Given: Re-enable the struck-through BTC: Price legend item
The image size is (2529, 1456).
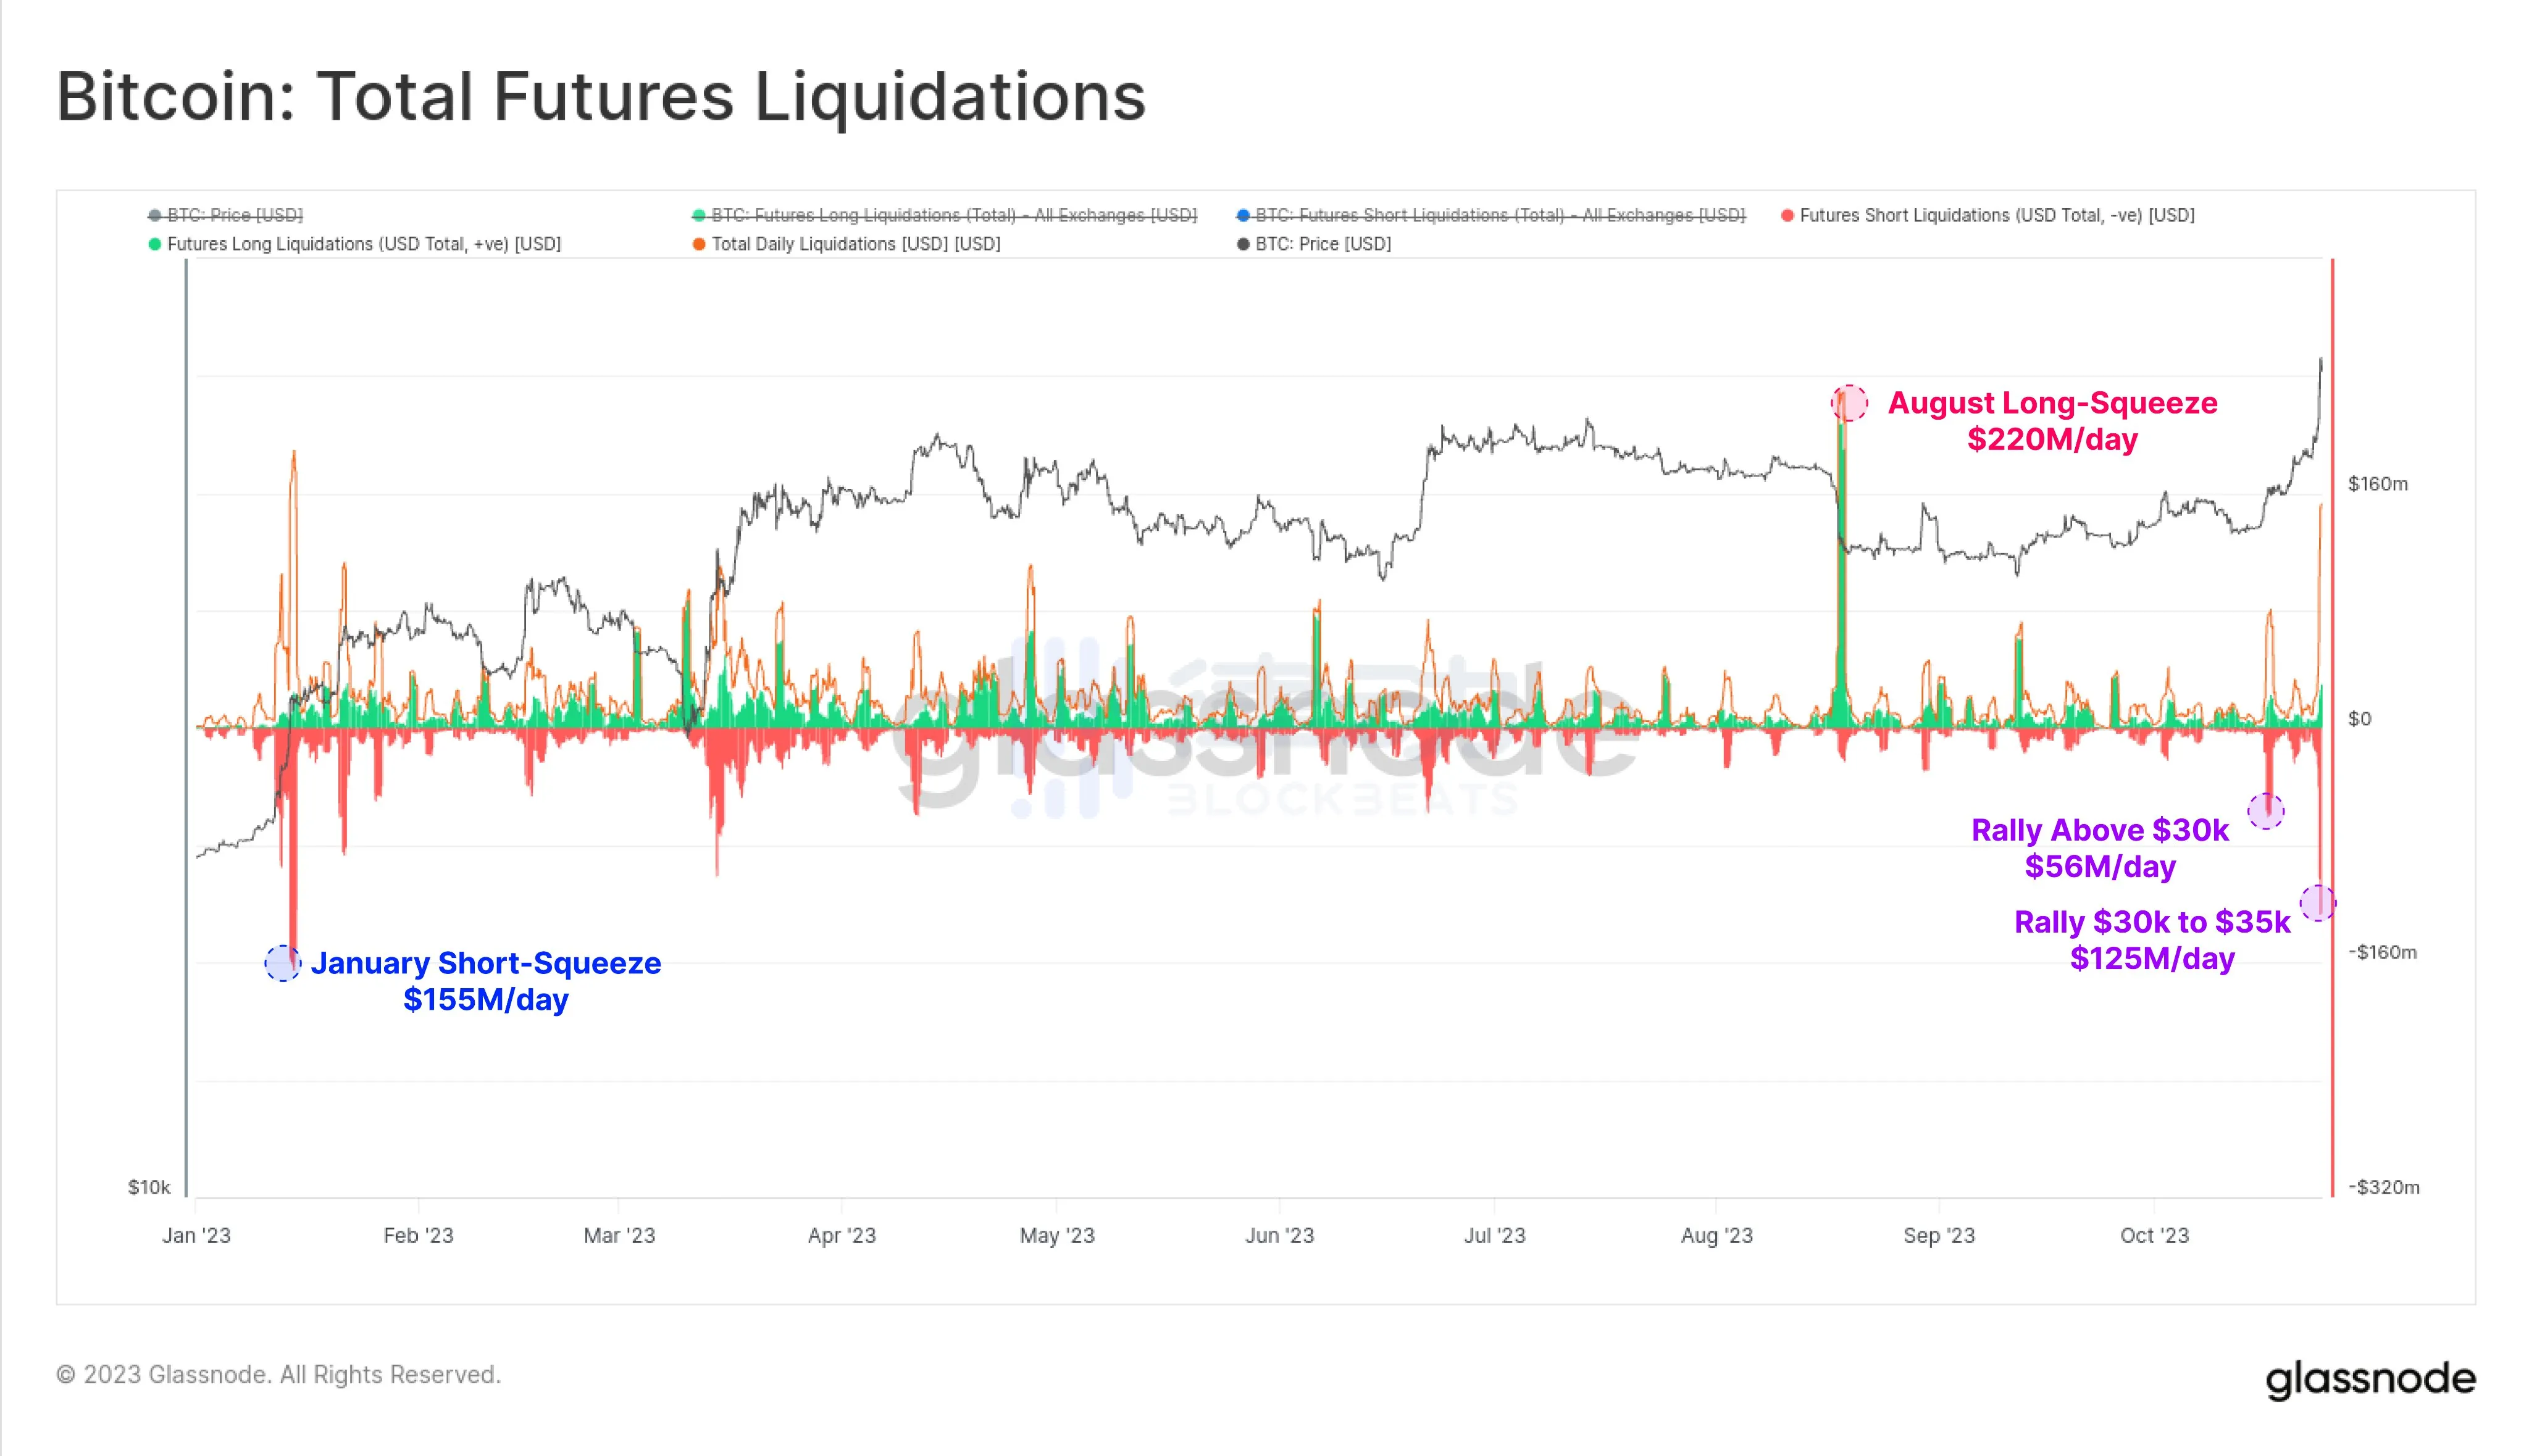Looking at the screenshot, I should [234, 215].
